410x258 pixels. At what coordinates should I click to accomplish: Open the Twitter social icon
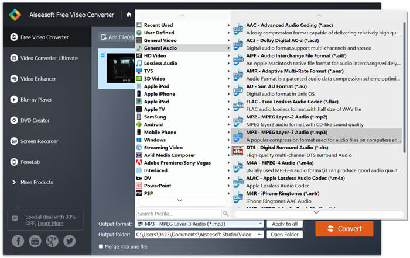pyautogui.click(x=69, y=241)
